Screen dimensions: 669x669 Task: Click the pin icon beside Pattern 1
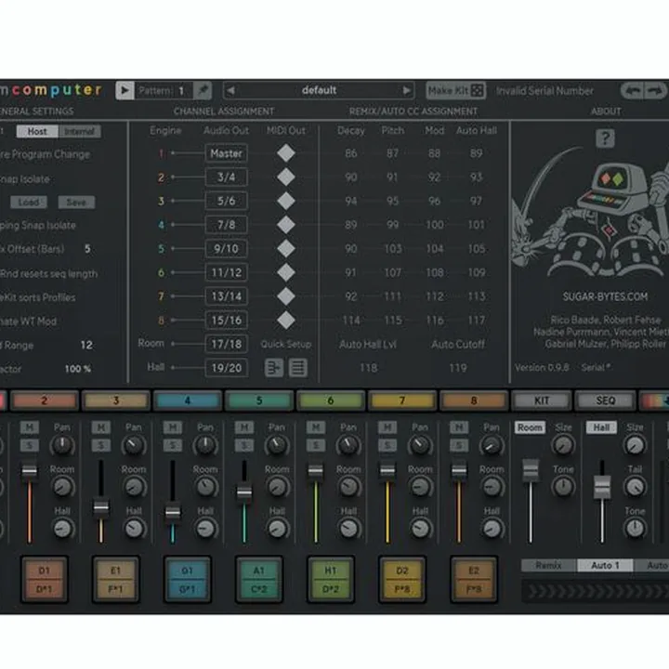point(203,90)
